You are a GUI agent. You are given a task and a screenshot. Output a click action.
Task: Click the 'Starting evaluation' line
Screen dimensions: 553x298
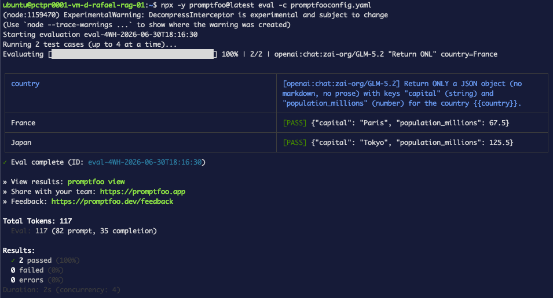pyautogui.click(x=100, y=35)
